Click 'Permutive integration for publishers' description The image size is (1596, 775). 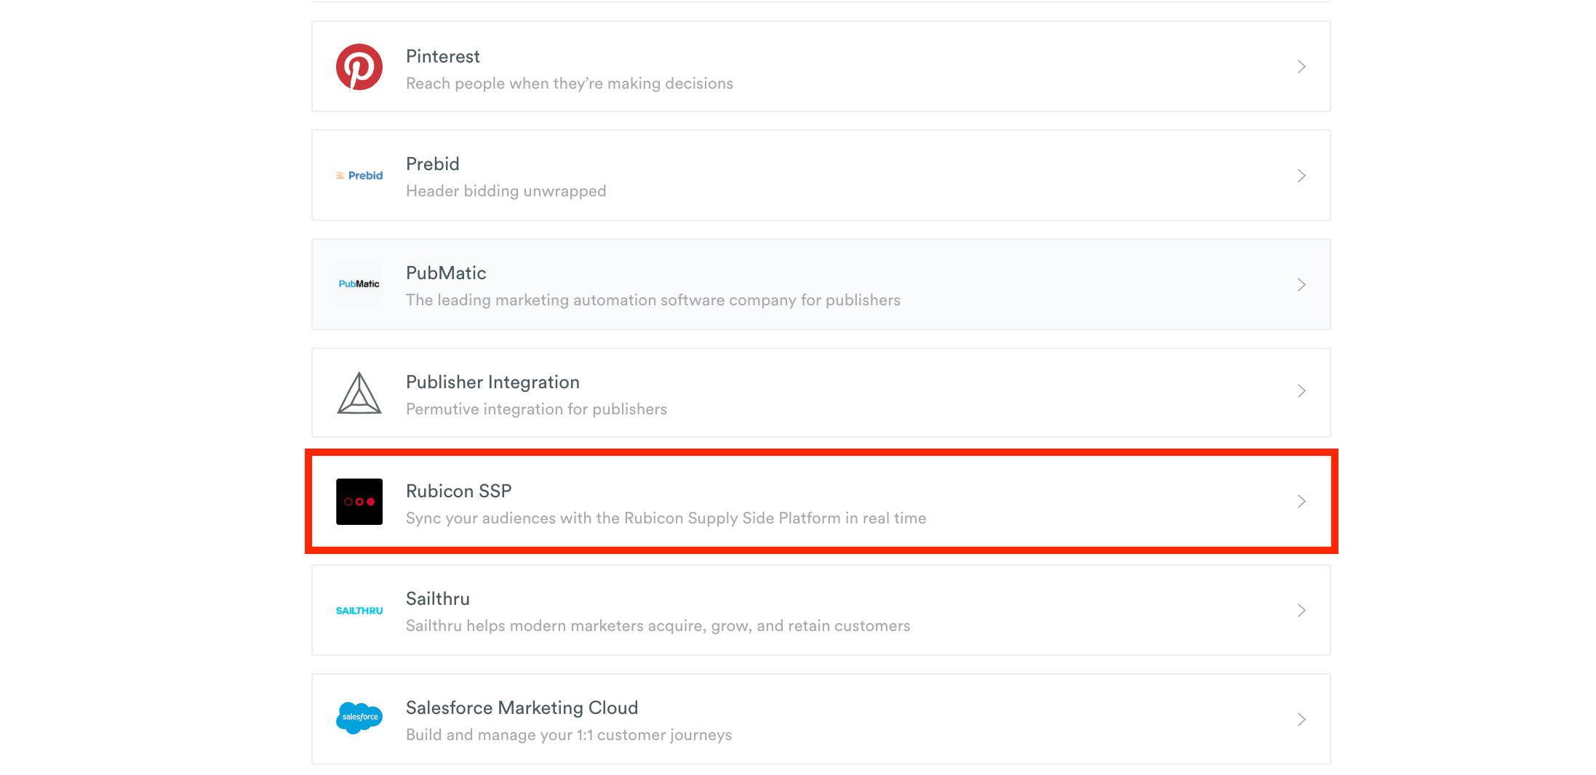pyautogui.click(x=536, y=409)
